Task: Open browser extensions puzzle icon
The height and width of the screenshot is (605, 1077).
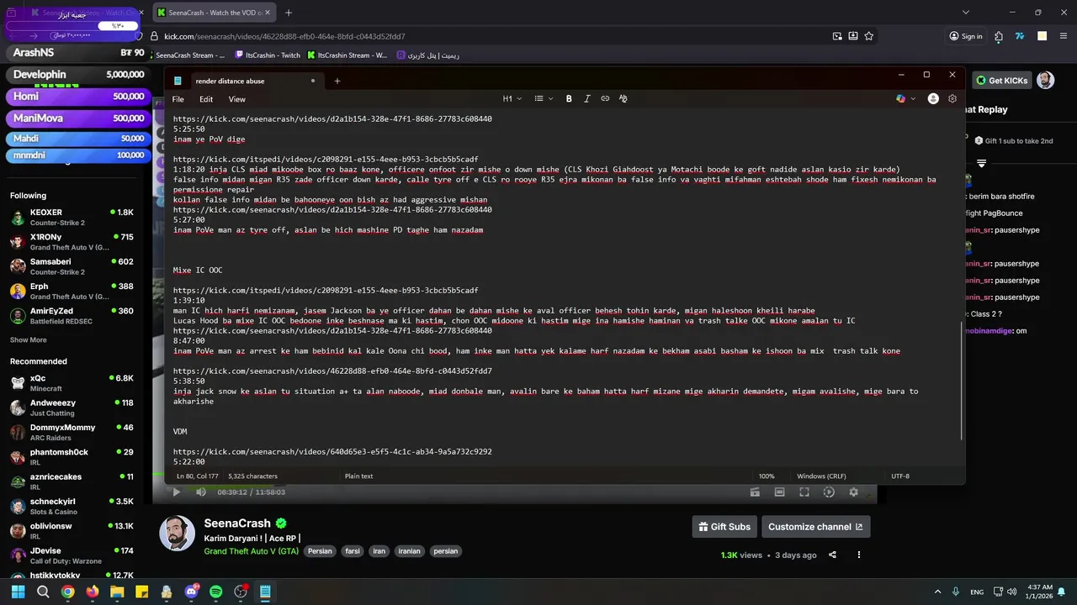Action: pos(999,36)
